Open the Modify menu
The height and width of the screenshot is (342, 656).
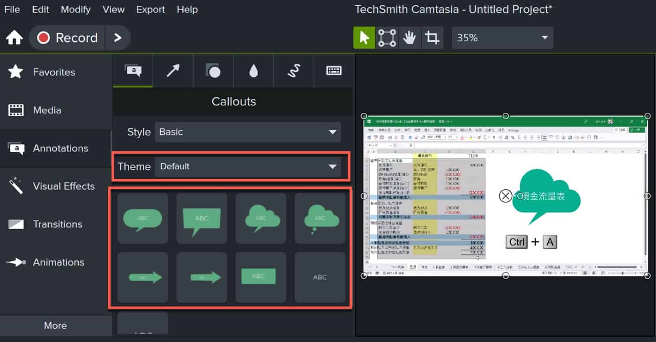pyautogui.click(x=76, y=9)
